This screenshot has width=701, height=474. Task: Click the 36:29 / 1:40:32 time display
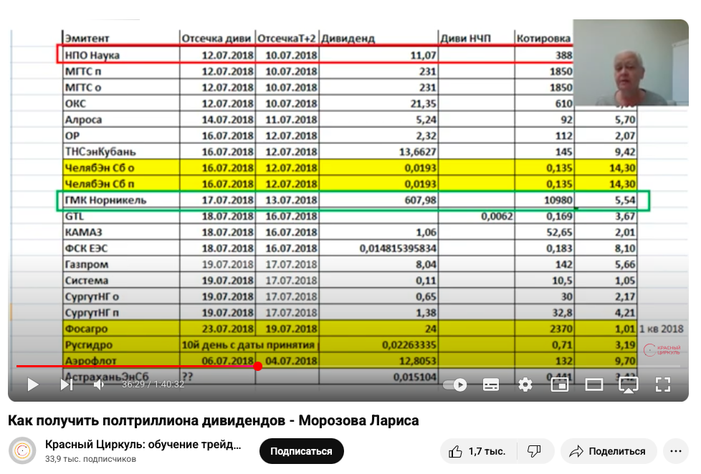[x=153, y=384]
